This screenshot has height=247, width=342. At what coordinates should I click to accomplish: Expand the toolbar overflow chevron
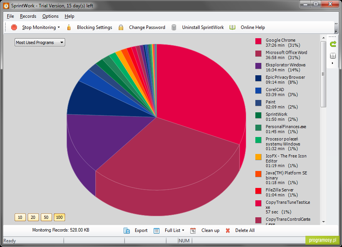[336, 24]
